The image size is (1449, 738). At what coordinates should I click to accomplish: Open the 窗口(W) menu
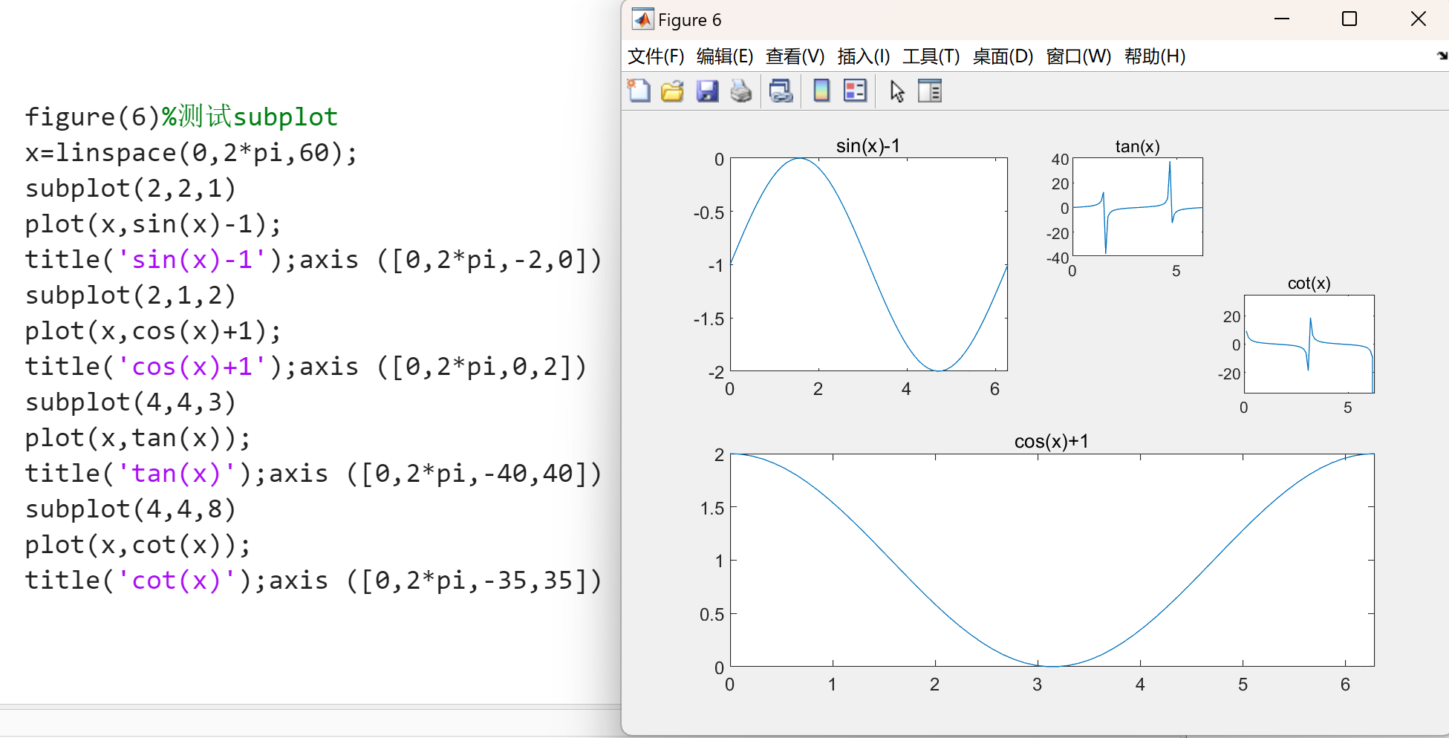coord(1078,56)
